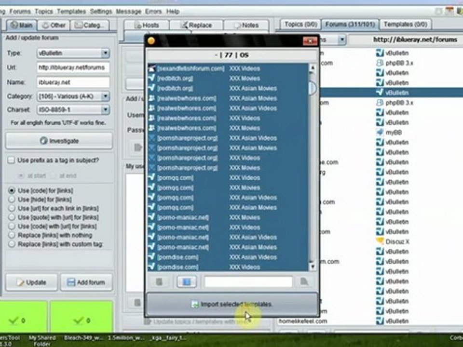
Task: Close the import templates dialog
Action: tap(310, 41)
